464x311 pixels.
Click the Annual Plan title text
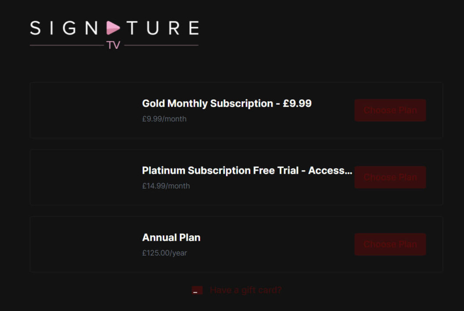tap(171, 238)
